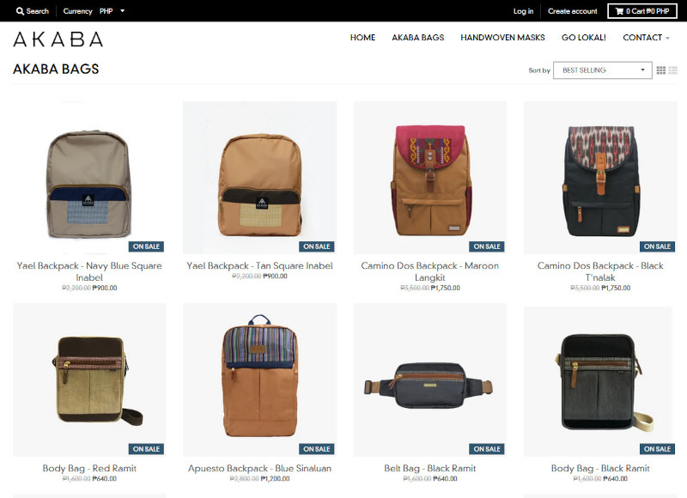Click the Search magnifier icon
This screenshot has width=687, height=498.
coord(20,11)
